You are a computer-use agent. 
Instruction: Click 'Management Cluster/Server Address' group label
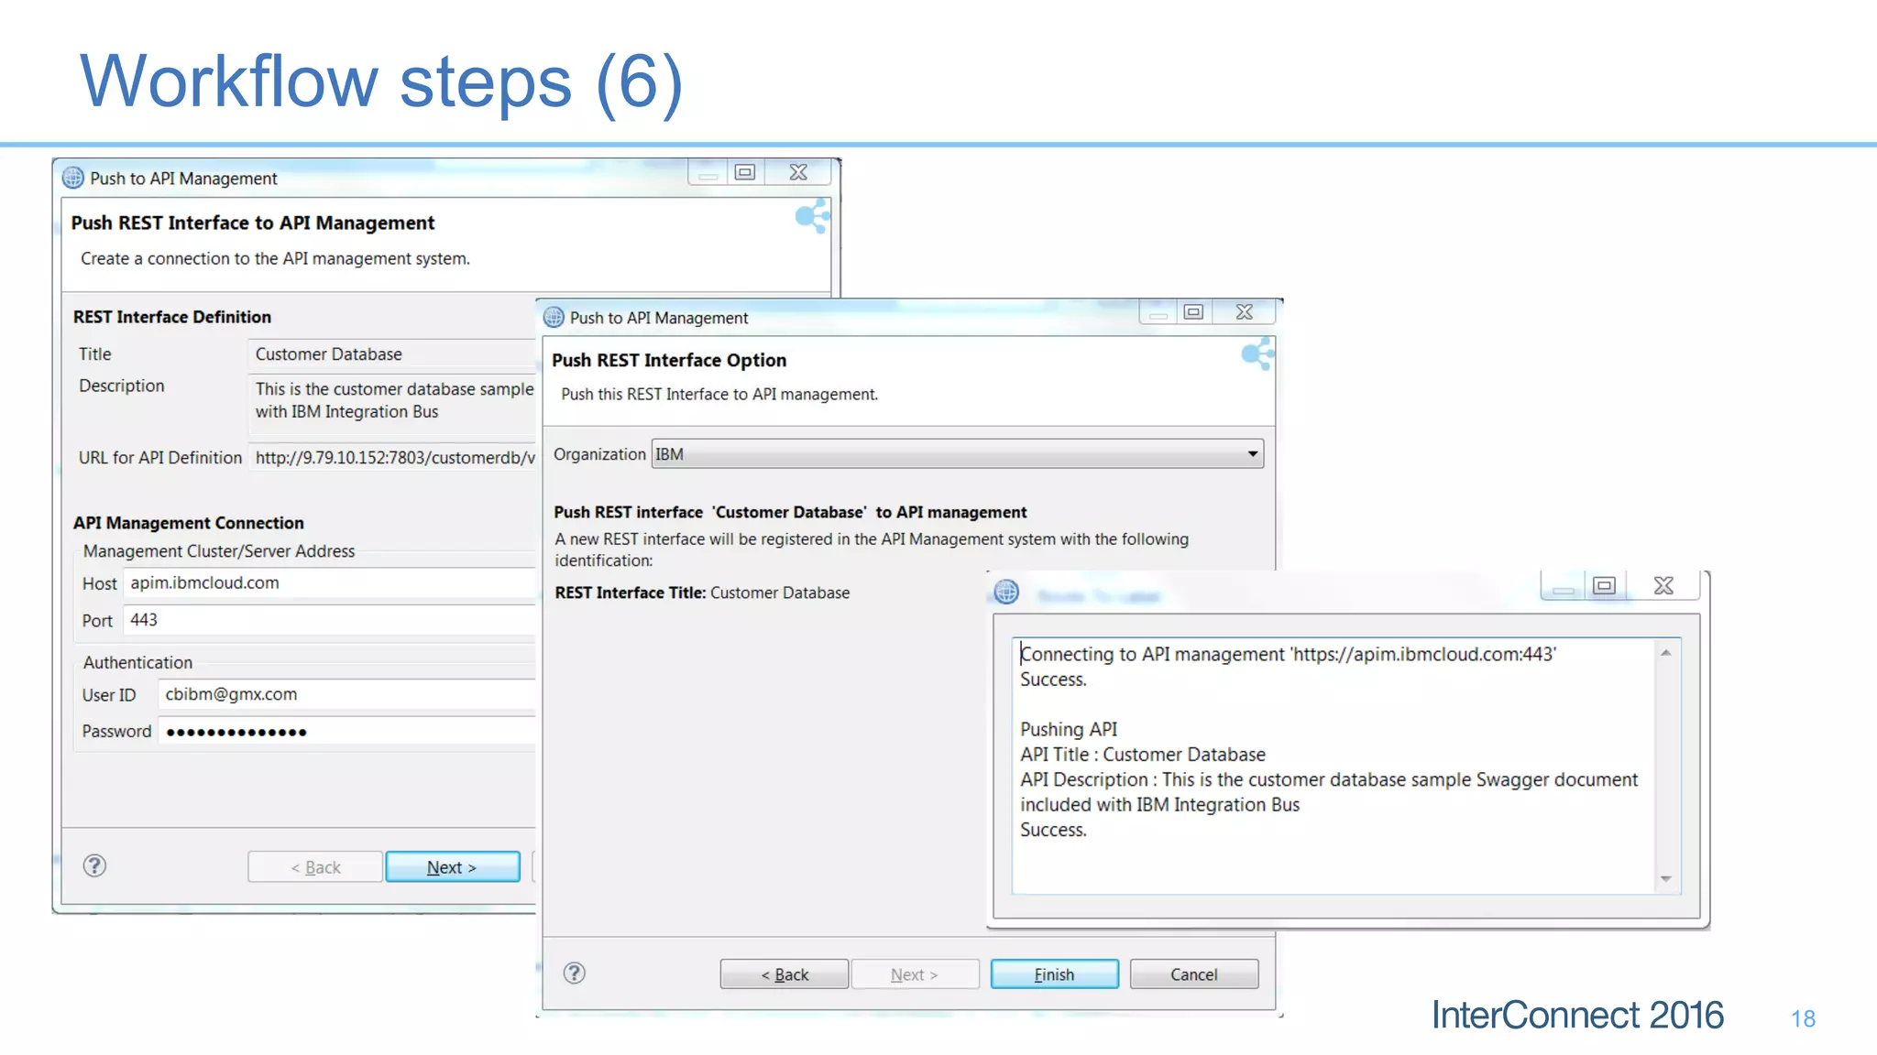pyautogui.click(x=219, y=551)
